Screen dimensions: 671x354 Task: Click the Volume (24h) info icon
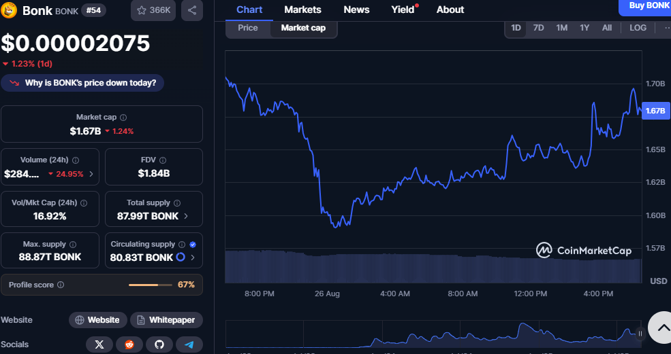coord(76,160)
